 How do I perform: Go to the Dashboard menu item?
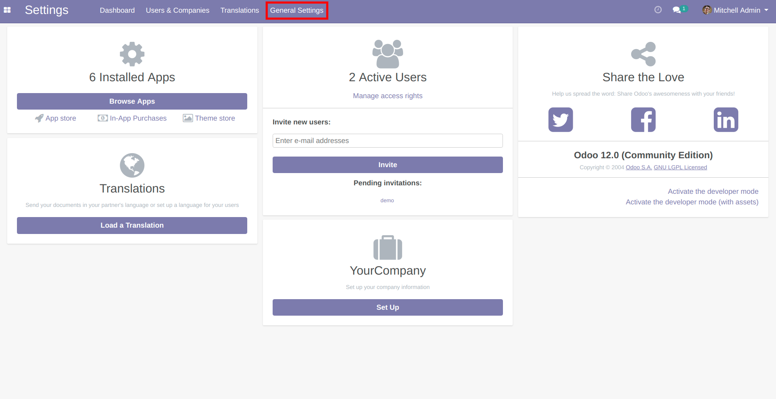[x=117, y=10]
